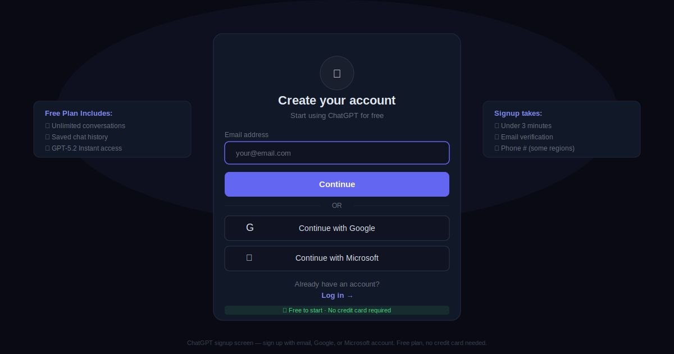The height and width of the screenshot is (354, 674).
Task: Click the "Free Plan Includes:" heading
Action: tap(79, 114)
